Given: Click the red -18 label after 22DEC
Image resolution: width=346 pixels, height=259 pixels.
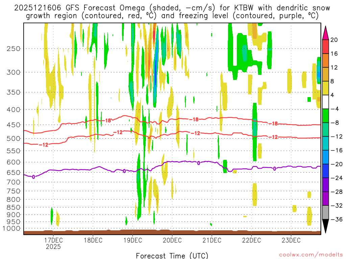Looking at the screenshot, I should point(273,123).
